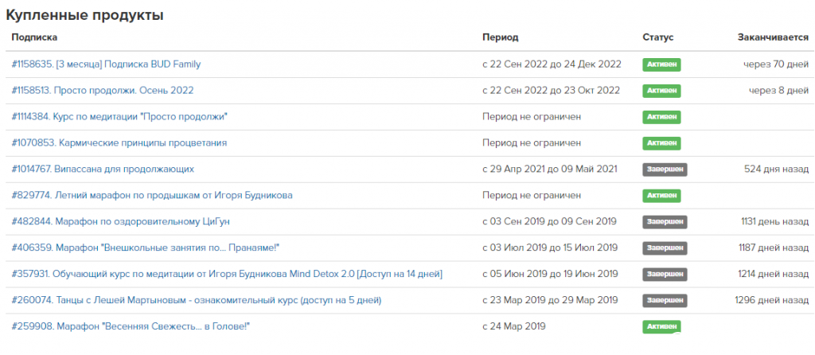Click the Завершен badge for ЦиГун marathon
This screenshot has height=355, width=815.
[x=665, y=222]
